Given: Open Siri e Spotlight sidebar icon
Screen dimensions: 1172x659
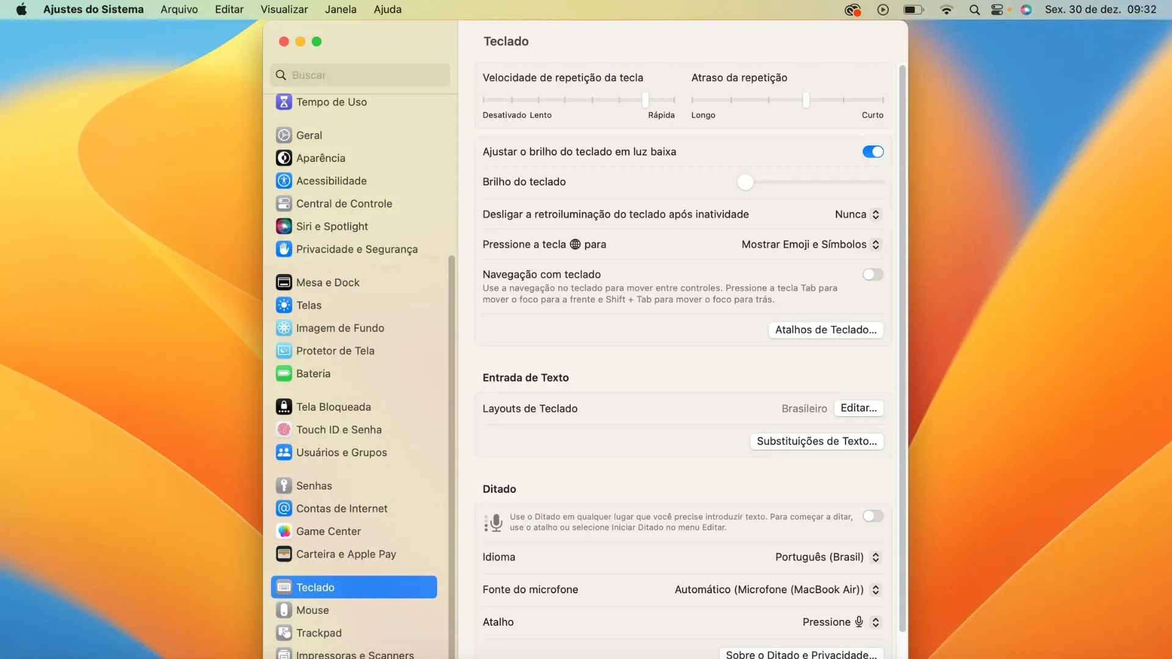Looking at the screenshot, I should pyautogui.click(x=284, y=226).
